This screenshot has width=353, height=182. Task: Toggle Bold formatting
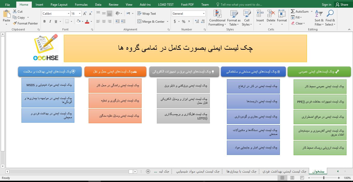[44, 21]
